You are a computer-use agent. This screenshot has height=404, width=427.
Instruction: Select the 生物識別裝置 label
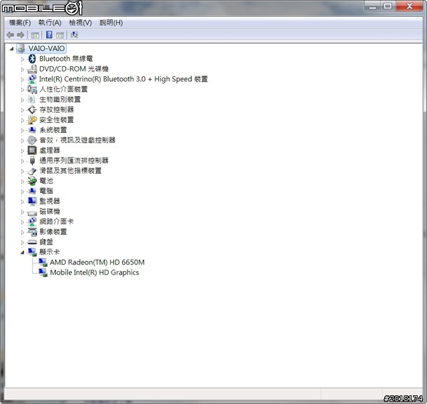pos(60,99)
